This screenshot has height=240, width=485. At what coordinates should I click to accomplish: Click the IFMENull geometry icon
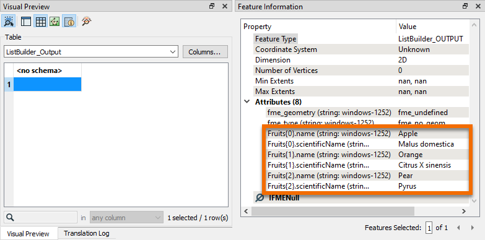coord(260,198)
